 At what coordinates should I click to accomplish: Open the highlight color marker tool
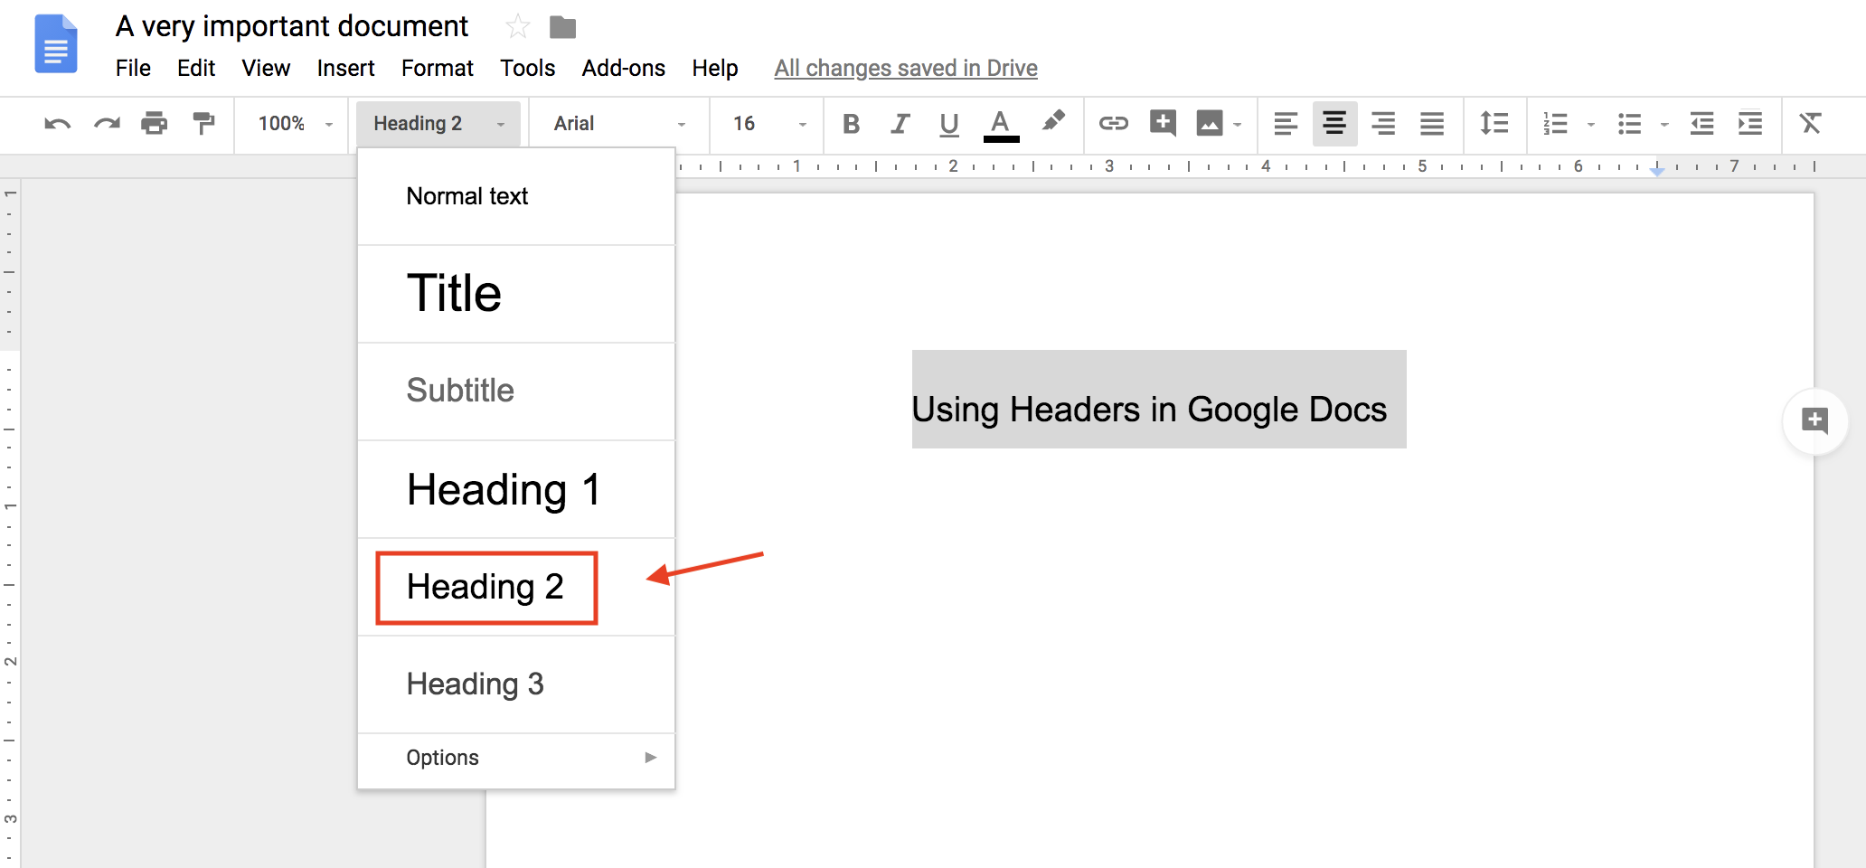tap(1053, 121)
